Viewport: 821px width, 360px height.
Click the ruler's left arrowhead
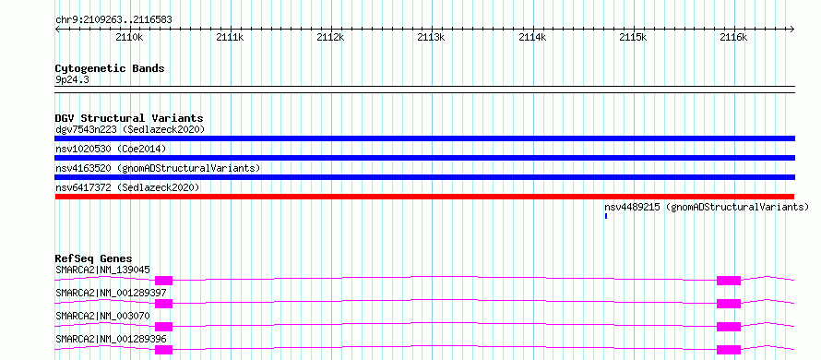pos(57,29)
